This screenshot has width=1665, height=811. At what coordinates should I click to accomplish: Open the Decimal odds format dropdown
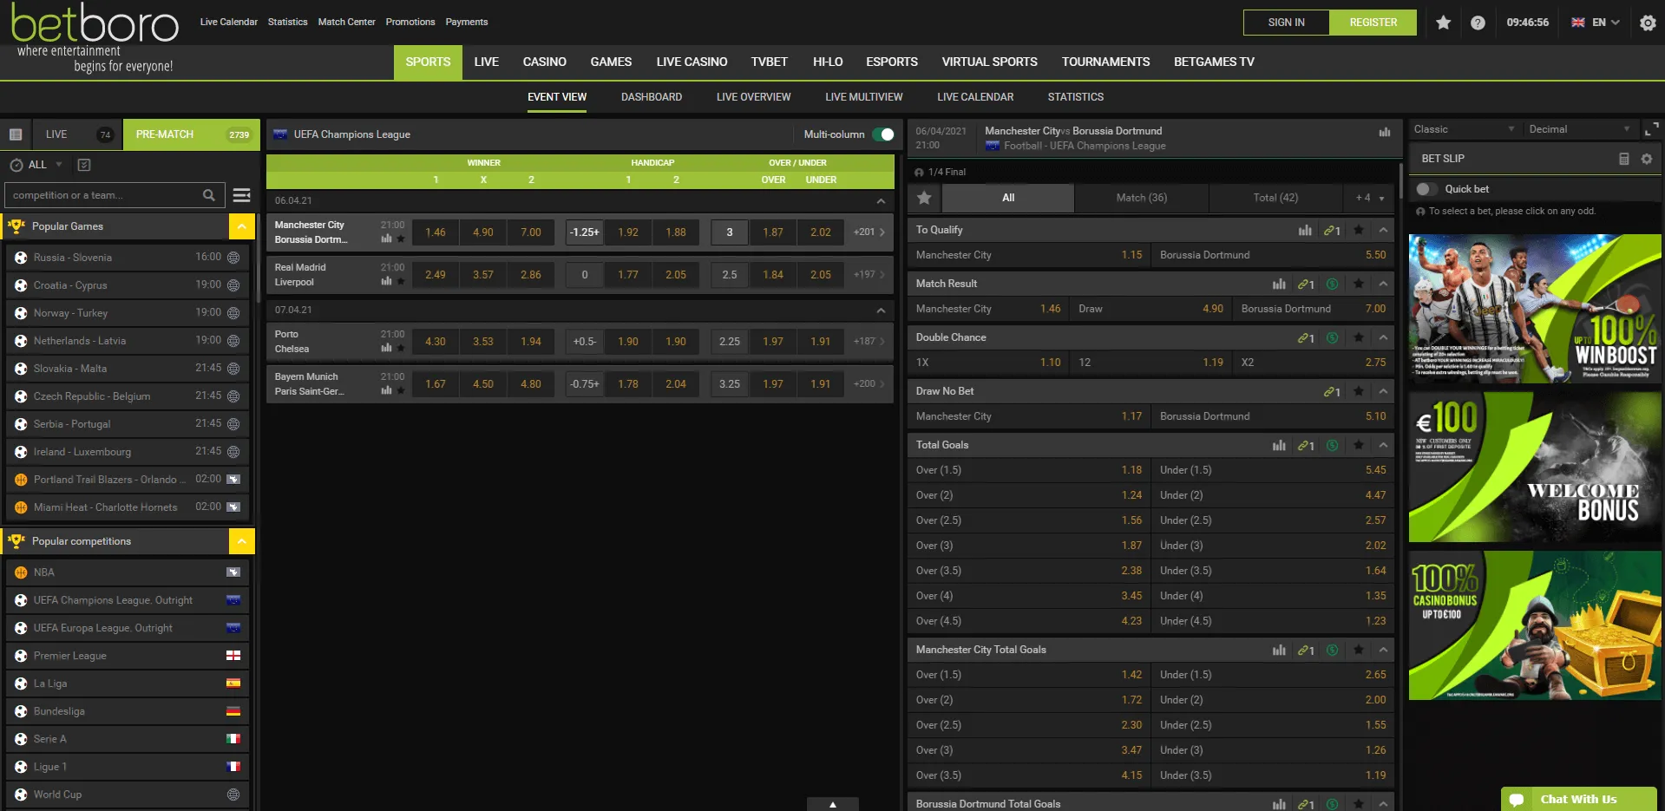point(1578,129)
